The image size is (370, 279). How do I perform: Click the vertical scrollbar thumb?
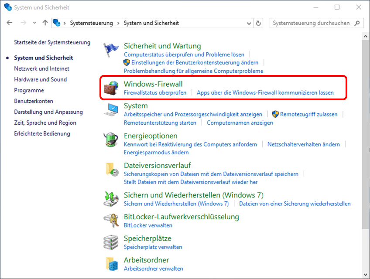pyautogui.click(x=366, y=134)
